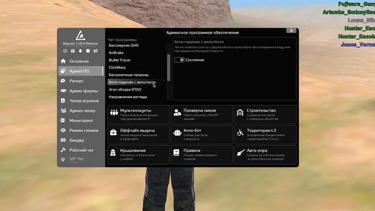Select Угол обзора (FOV) in the cheat list

[125, 90]
